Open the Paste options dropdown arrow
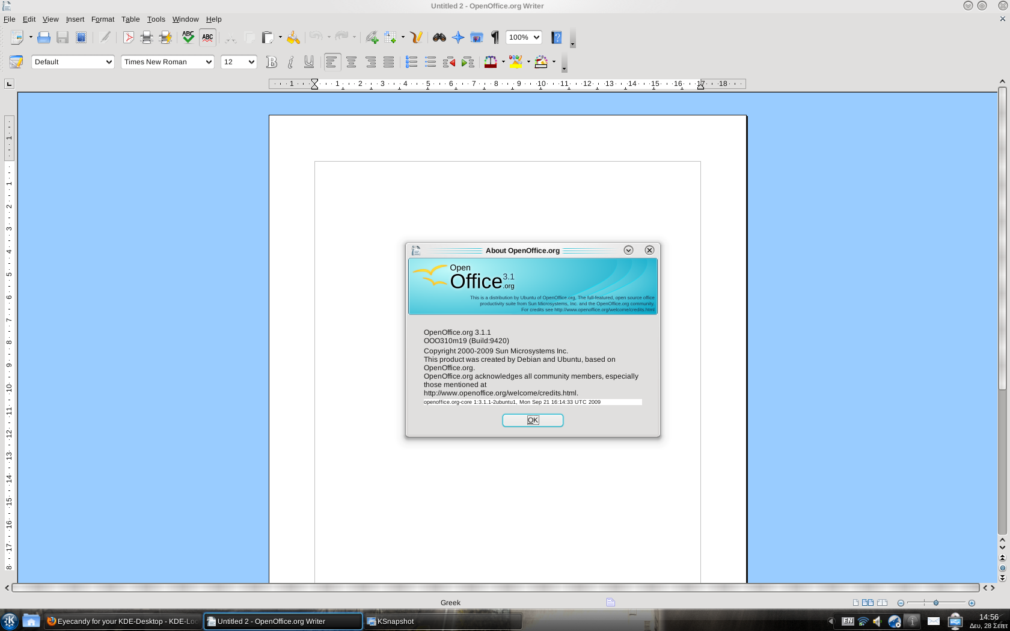The width and height of the screenshot is (1010, 631). point(280,37)
